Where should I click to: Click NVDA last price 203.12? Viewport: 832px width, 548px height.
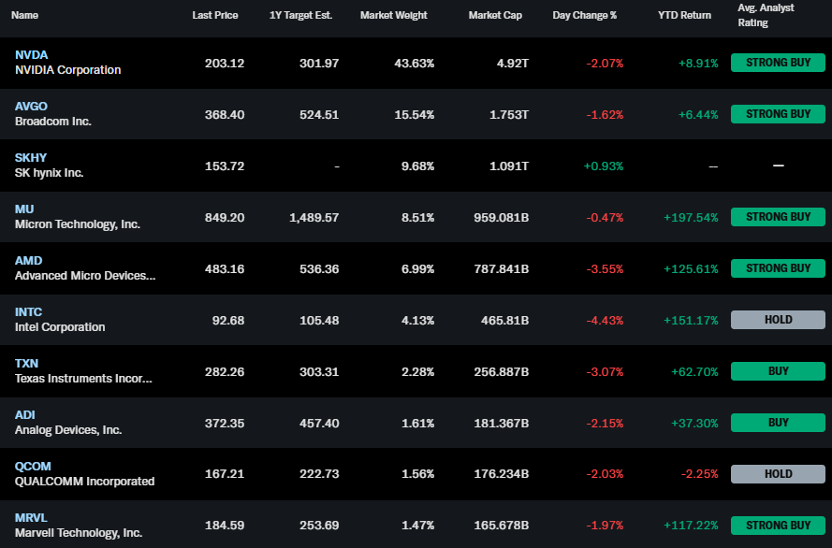(225, 63)
